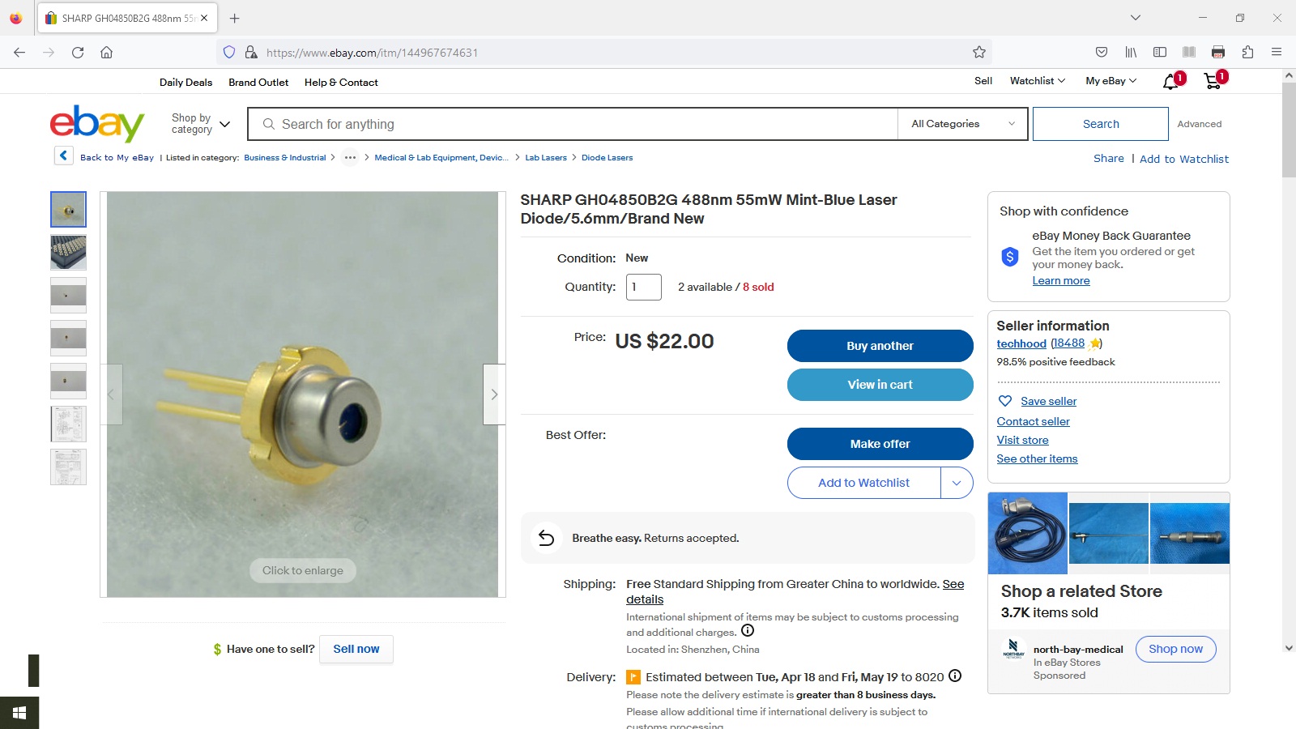Click the delivery estimate info icon
The height and width of the screenshot is (729, 1296).
tap(955, 676)
